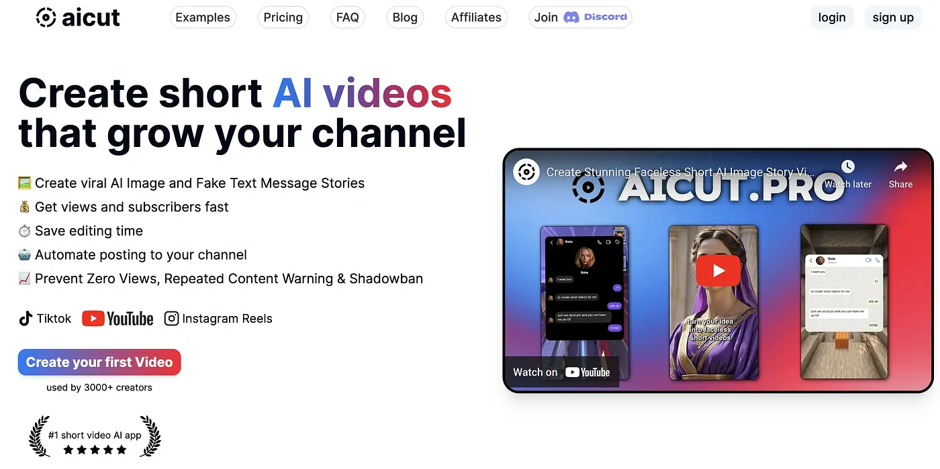Click '#1 short video AI app' badge
Viewport: 940px width, 469px height.
[x=95, y=435]
